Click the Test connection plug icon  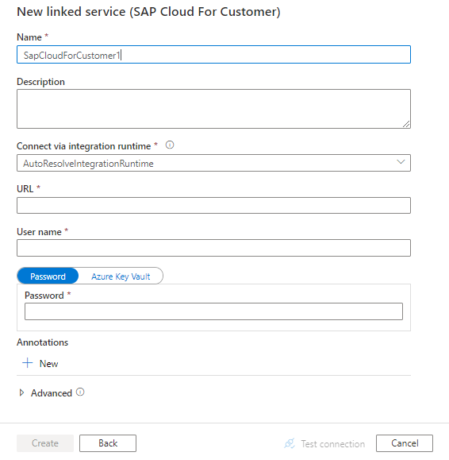pyautogui.click(x=290, y=443)
